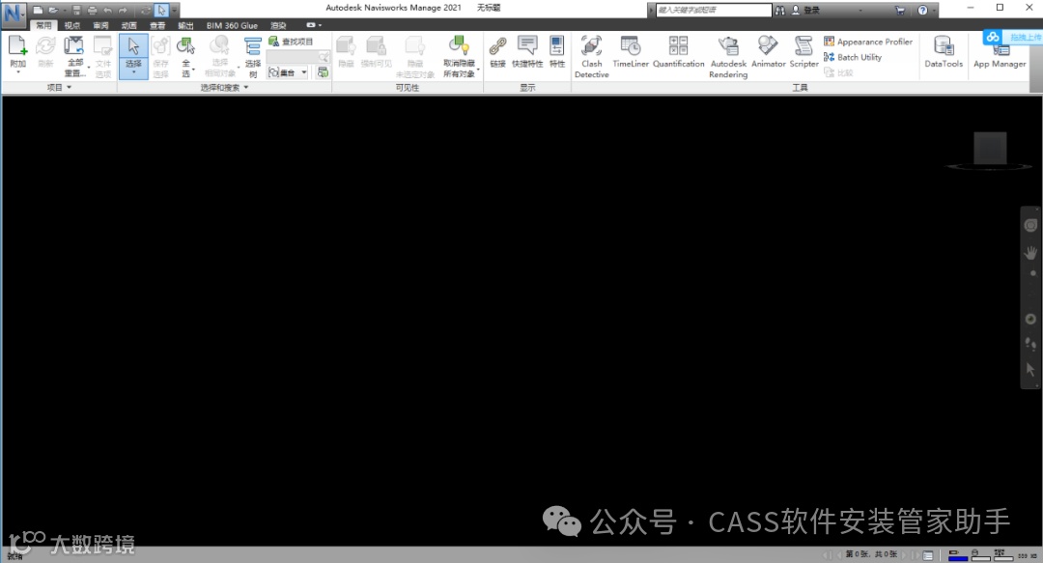Open Quantification tool
The height and width of the screenshot is (563, 1043).
[x=679, y=52]
